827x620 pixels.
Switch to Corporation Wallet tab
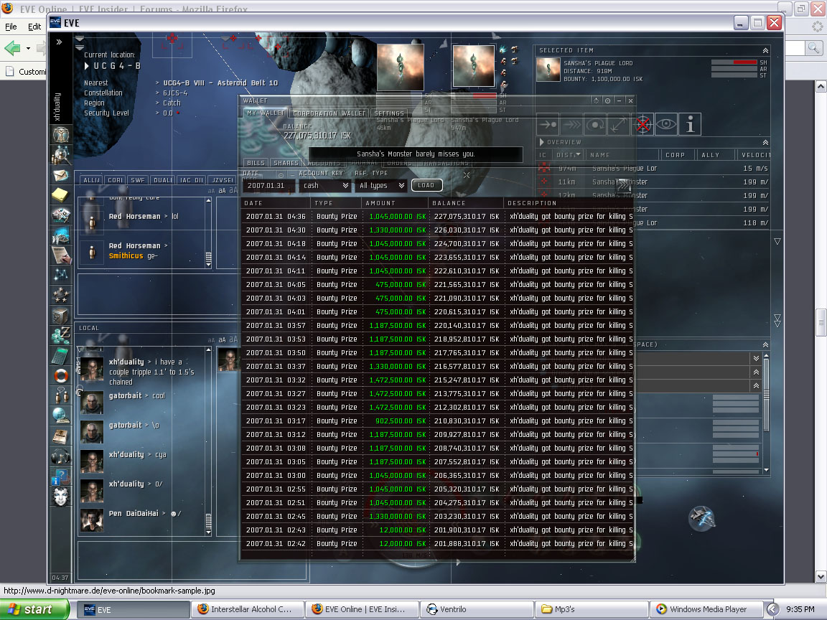[329, 113]
